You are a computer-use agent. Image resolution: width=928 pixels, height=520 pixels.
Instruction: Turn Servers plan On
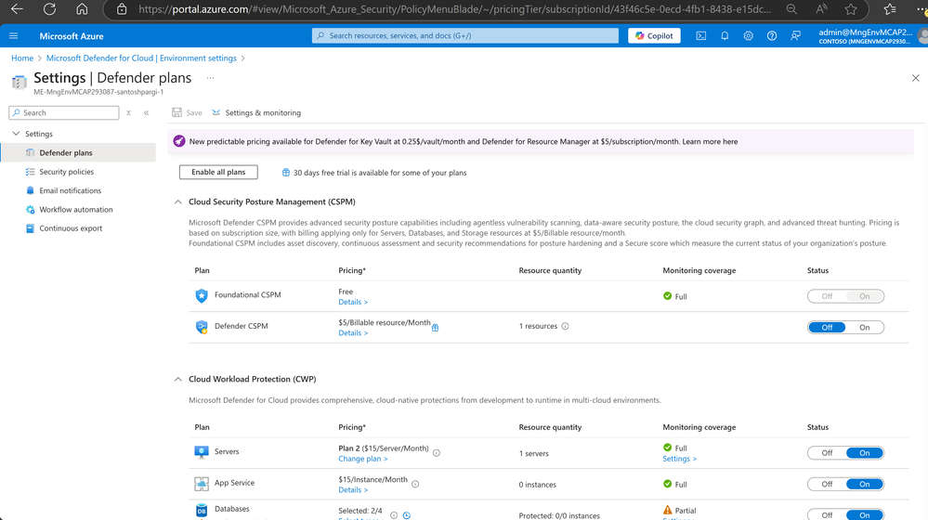pyautogui.click(x=864, y=453)
